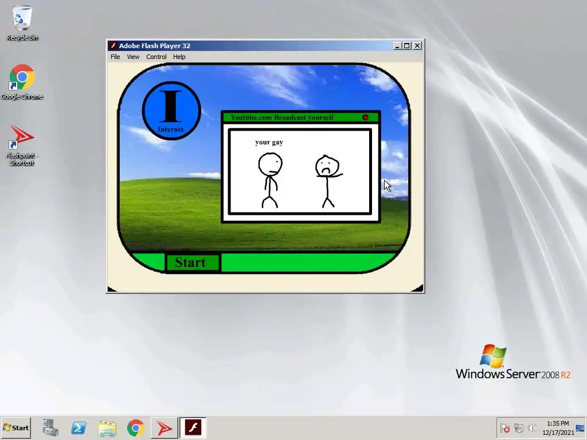Click the green Start button in the Flash game
The height and width of the screenshot is (440, 587).
point(193,262)
